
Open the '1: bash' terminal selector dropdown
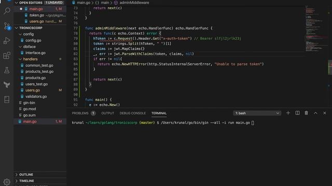(x=257, y=113)
